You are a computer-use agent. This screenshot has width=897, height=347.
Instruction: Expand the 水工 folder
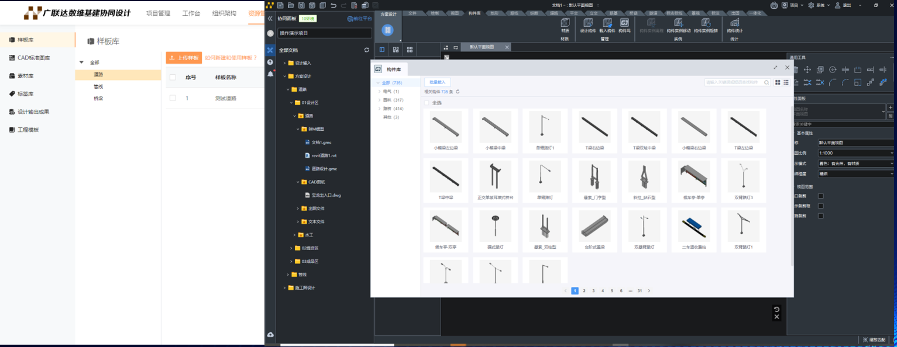pyautogui.click(x=294, y=235)
